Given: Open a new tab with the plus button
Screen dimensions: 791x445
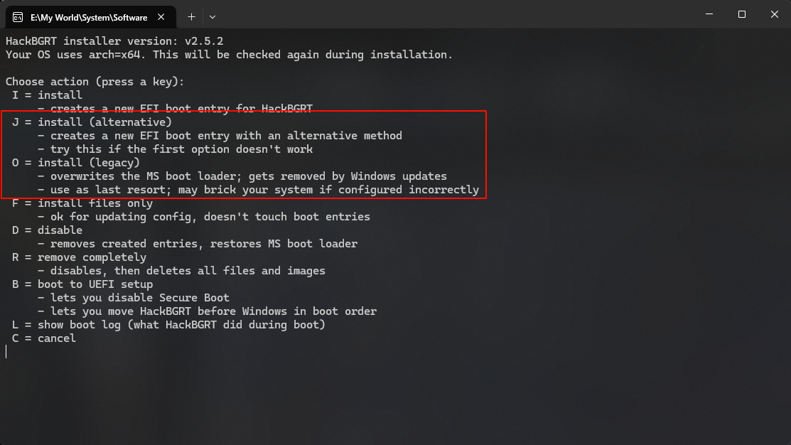Looking at the screenshot, I should tap(191, 16).
